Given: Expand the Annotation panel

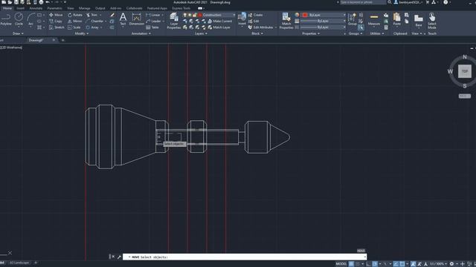Looking at the screenshot, I should pyautogui.click(x=141, y=33).
